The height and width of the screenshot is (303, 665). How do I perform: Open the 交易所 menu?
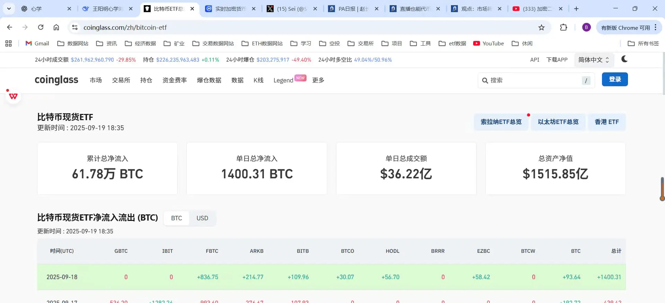[121, 80]
